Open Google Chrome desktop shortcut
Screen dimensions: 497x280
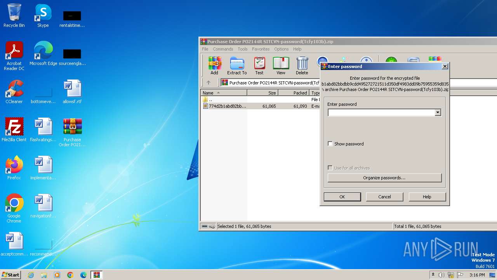(x=14, y=208)
